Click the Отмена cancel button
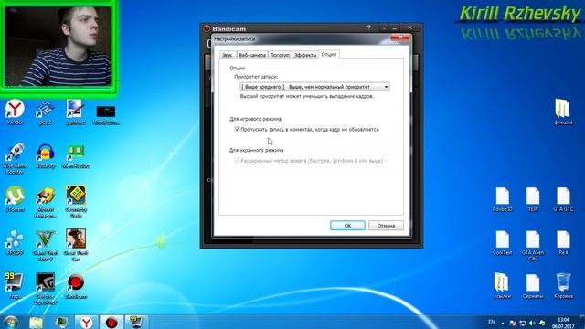The height and width of the screenshot is (329, 585). [386, 226]
